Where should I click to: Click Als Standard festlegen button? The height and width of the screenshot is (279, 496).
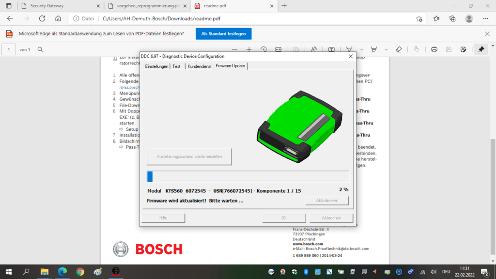[224, 34]
